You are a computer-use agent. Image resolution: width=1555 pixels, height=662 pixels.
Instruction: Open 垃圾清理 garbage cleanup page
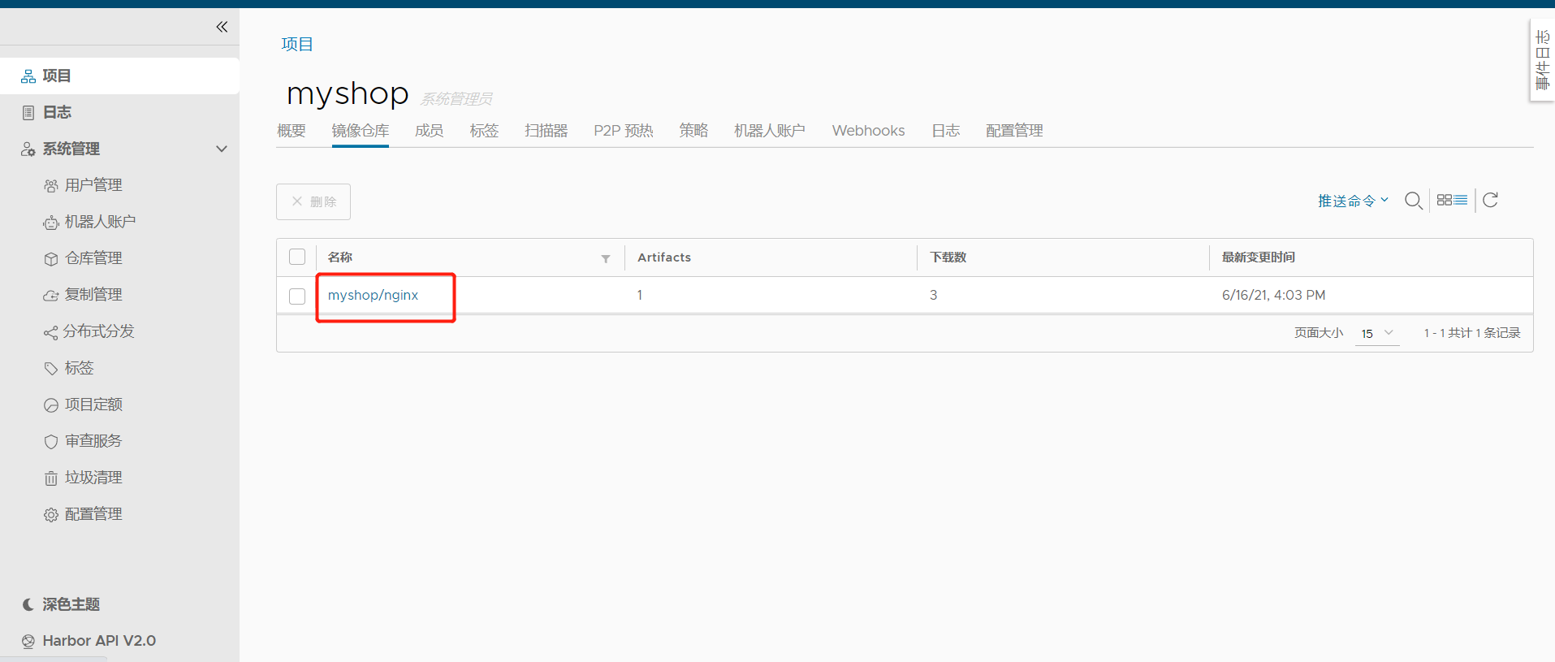(93, 478)
